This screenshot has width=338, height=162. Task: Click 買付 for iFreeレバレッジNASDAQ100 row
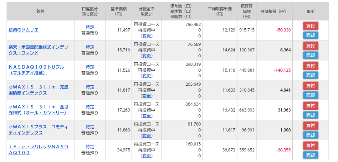[310, 146]
